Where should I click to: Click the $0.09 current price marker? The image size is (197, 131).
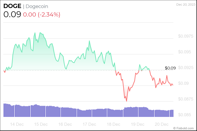pyautogui.click(x=170, y=68)
